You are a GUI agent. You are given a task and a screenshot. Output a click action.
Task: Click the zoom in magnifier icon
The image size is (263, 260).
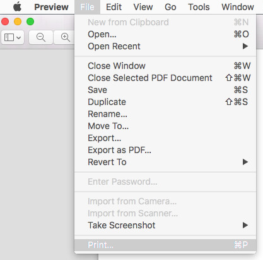click(64, 37)
